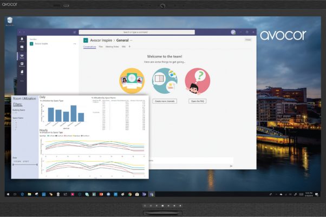Image resolution: width=326 pixels, height=217 pixels.
Task: Click the new chat compose icon
Action: pyautogui.click(x=75, y=32)
